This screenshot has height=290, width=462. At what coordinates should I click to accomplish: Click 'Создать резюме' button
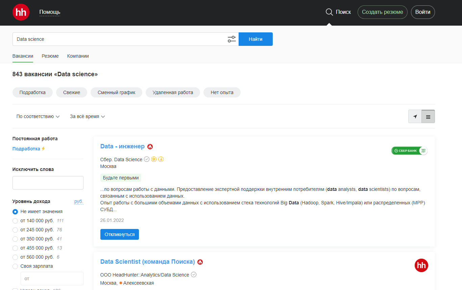click(382, 12)
